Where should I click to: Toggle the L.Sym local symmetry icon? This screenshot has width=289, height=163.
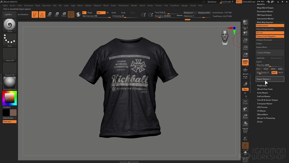(x=245, y=76)
